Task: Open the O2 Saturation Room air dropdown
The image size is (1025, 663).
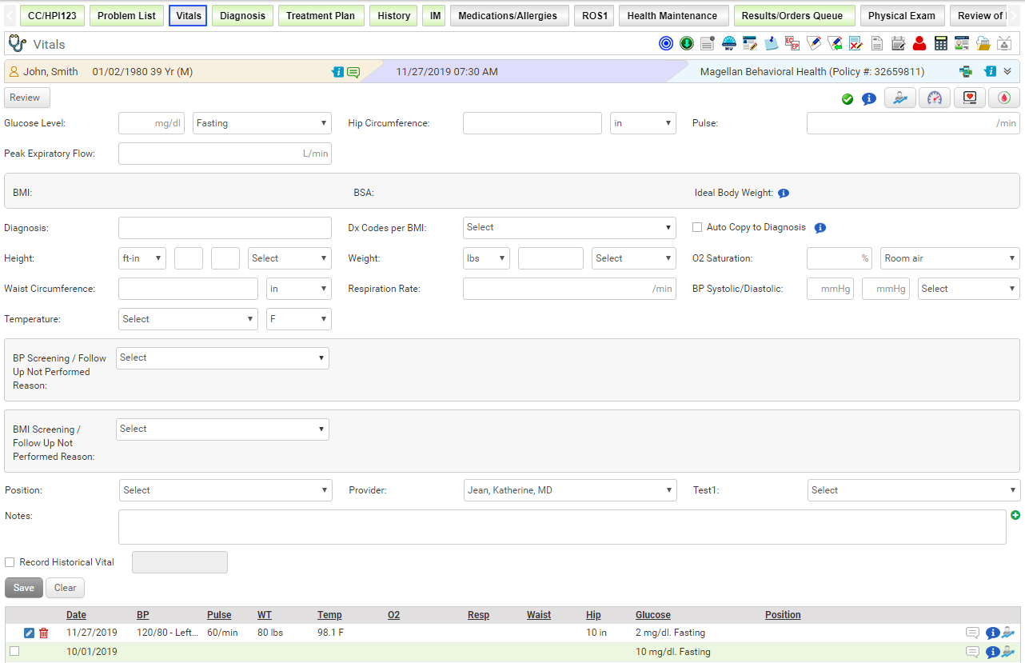Action: pyautogui.click(x=949, y=258)
